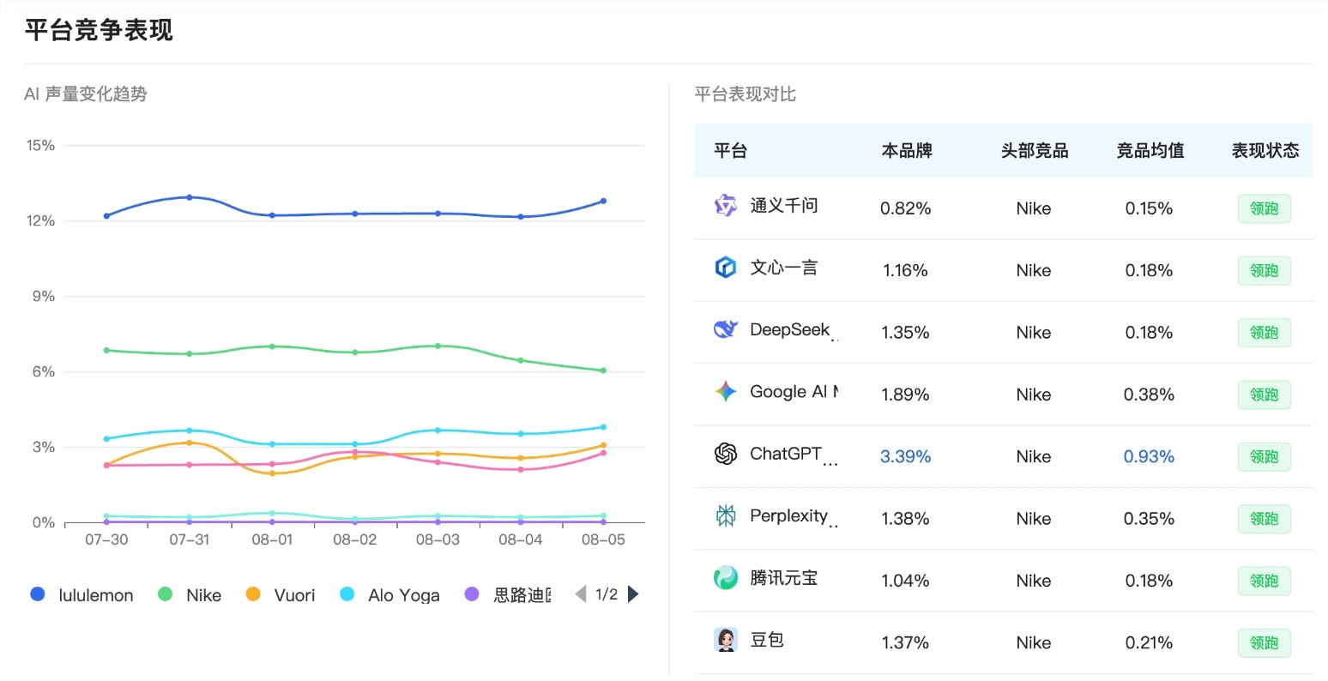
Task: Click the 平台 column header
Action: 730,151
